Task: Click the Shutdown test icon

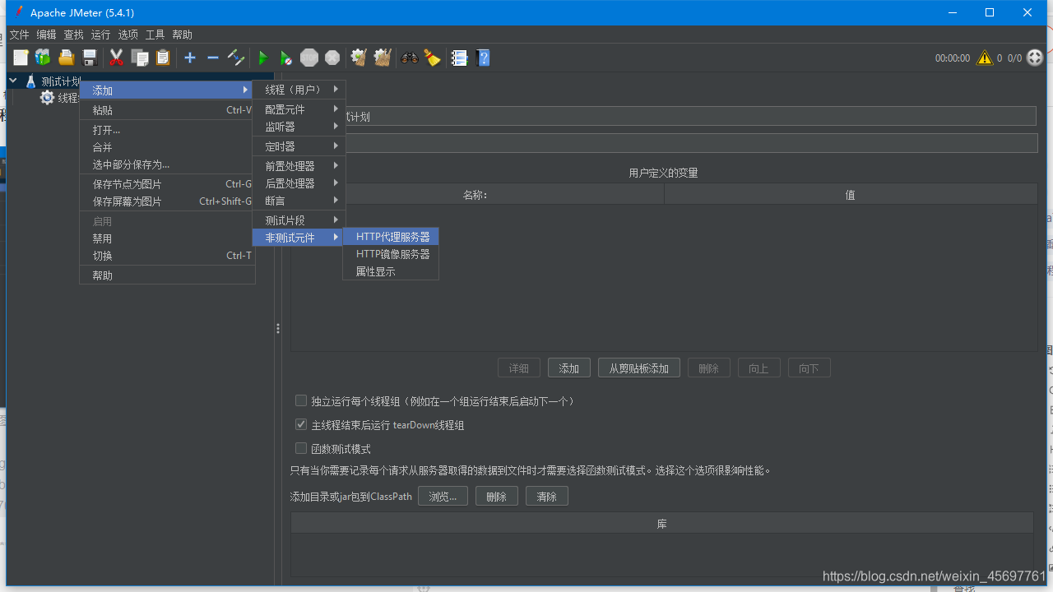Action: [332, 58]
